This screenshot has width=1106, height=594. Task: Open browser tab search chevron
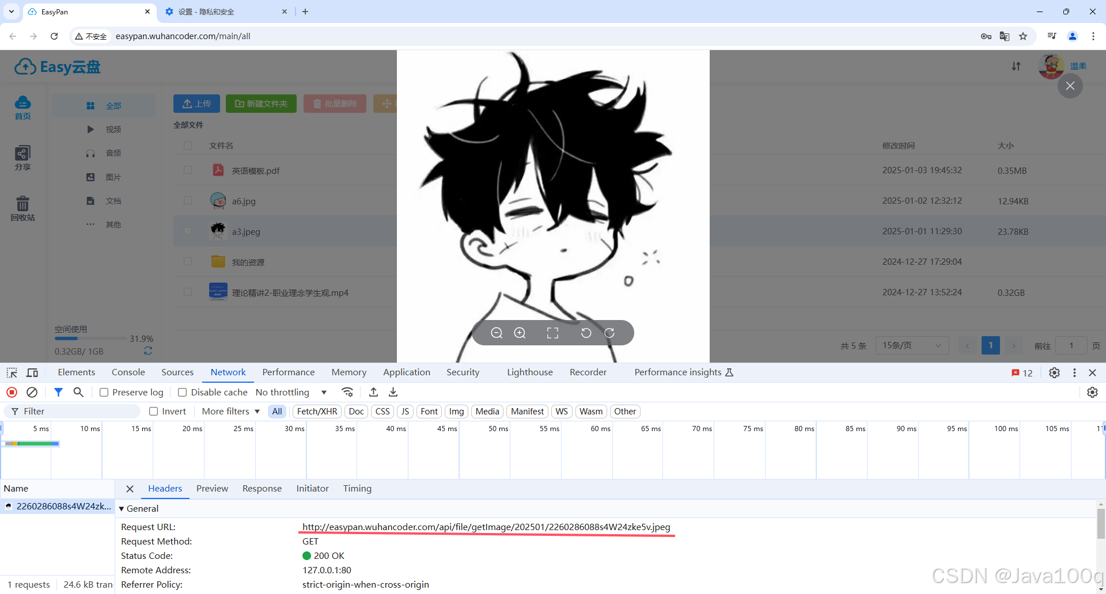pyautogui.click(x=12, y=12)
